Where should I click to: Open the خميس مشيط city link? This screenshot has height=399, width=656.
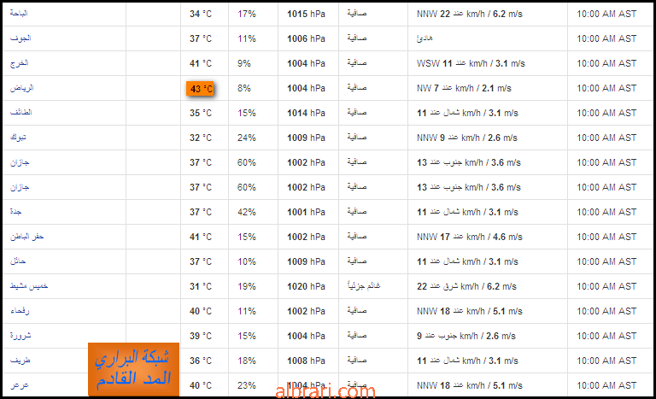click(x=29, y=286)
